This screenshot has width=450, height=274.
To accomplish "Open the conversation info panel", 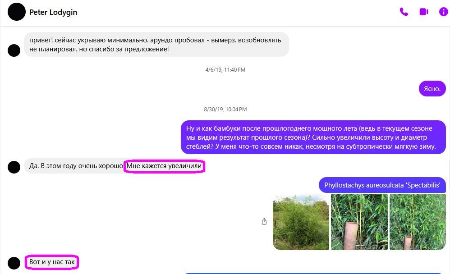I will [443, 12].
